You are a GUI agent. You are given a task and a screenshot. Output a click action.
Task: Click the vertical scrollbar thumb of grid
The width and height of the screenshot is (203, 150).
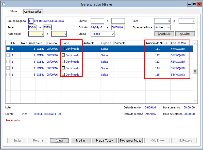tap(195, 71)
